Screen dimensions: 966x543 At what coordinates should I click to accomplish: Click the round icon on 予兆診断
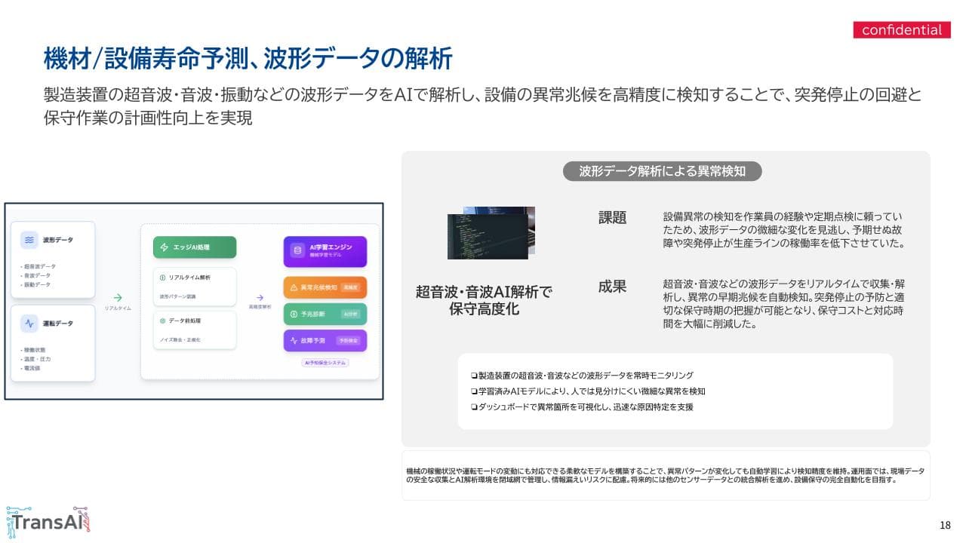tap(294, 314)
